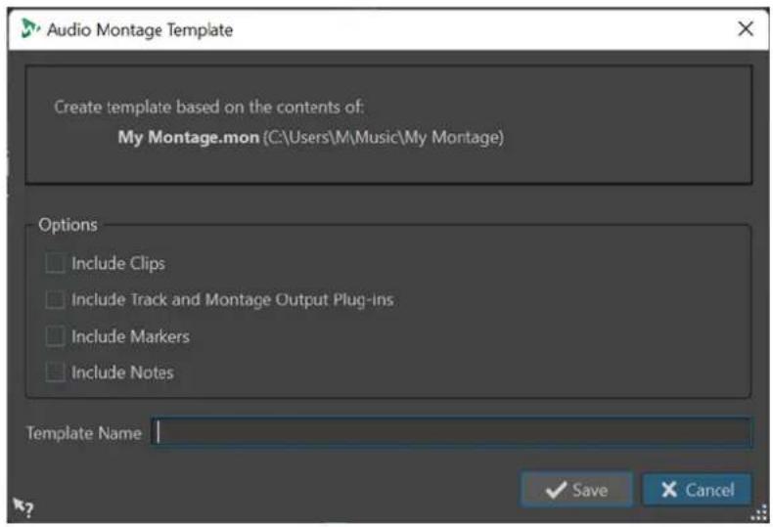The image size is (773, 527).
Task: Click the Template Name label
Action: pyautogui.click(x=84, y=433)
